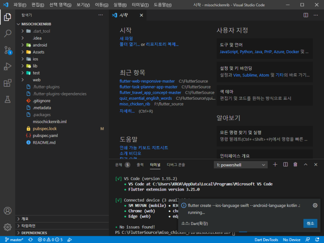Image resolution: width=324 pixels, height=243 pixels.
Task: Open notification settings gear icon
Action: pyautogui.click(x=315, y=205)
